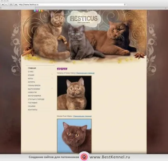Visit the www.BestKennel.ru banner link

(110, 157)
